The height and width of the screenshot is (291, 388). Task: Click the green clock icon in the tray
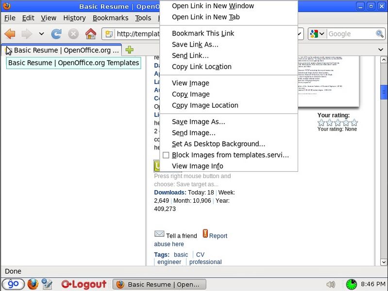coord(352,284)
